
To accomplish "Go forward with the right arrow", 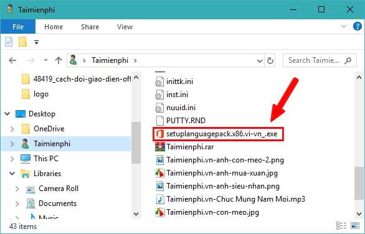I will coord(31,60).
